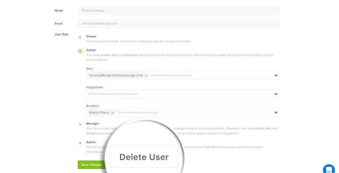This screenshot has height=173, width=339.
Task: Click the Email input field
Action: point(178,24)
